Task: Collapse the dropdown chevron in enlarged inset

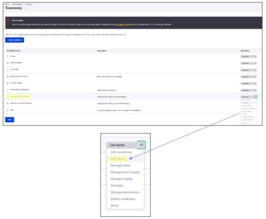Action: 141,145
